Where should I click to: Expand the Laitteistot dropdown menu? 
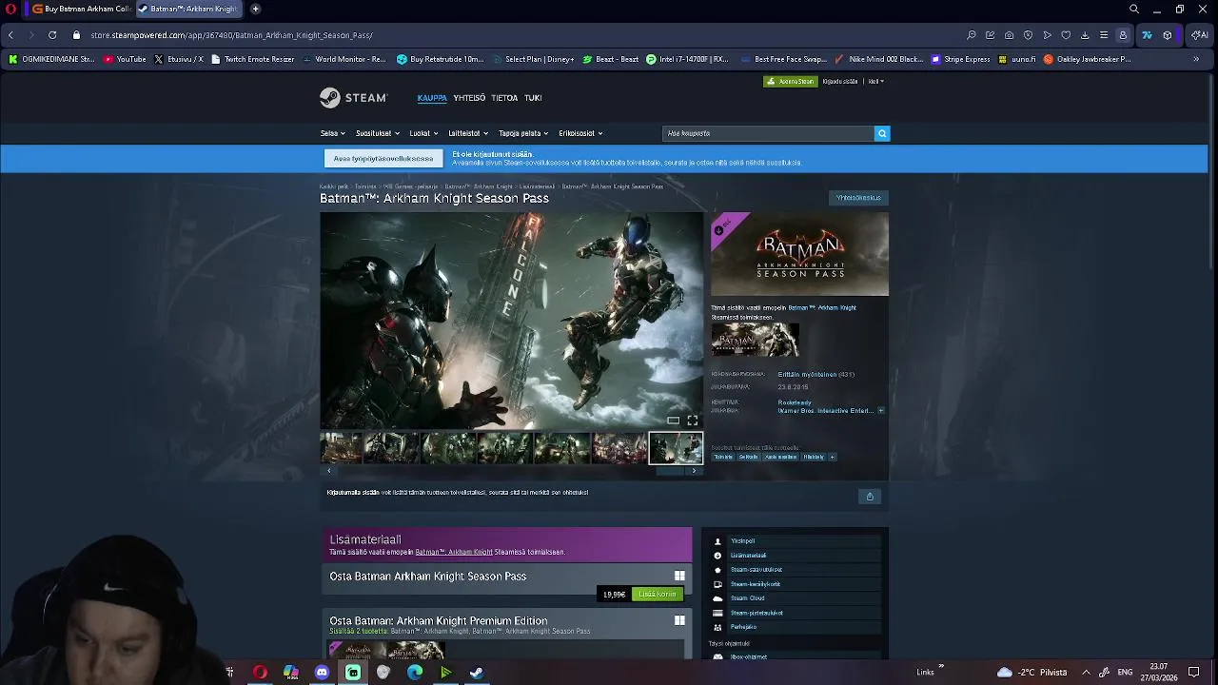[x=468, y=133]
